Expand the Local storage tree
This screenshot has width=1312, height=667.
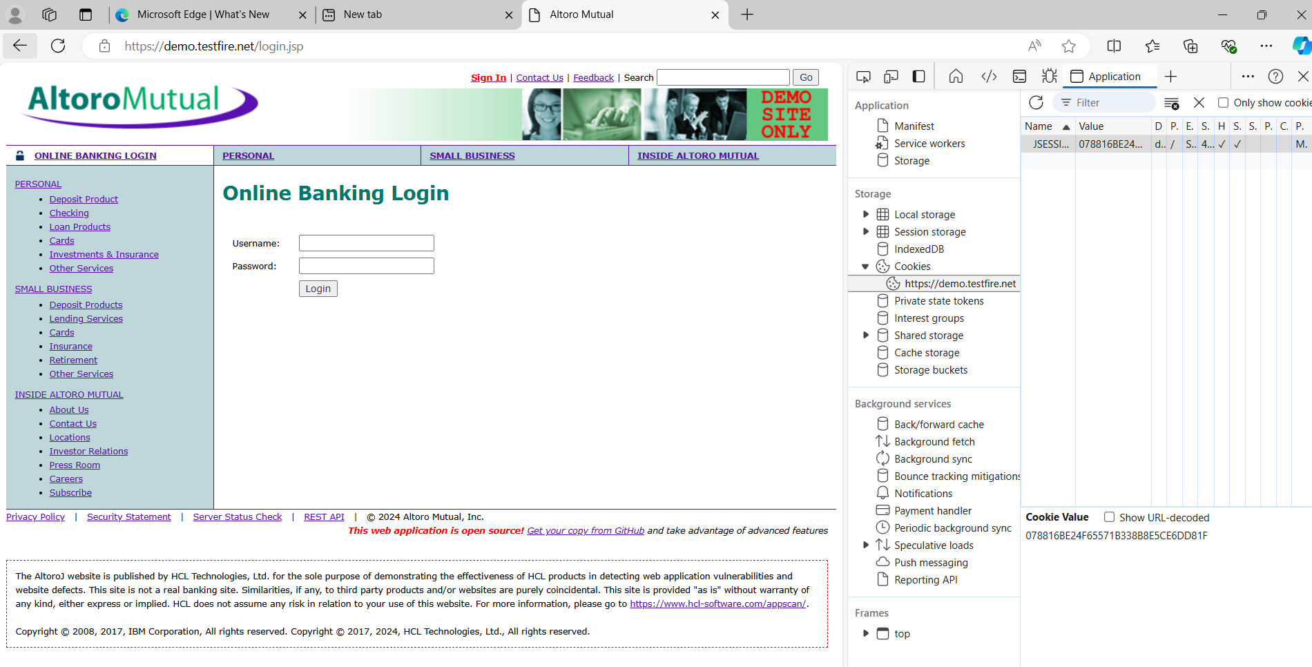[x=867, y=214]
